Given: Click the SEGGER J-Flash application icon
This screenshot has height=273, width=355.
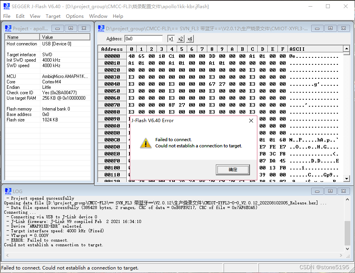Looking at the screenshot, I should coord(7,6).
